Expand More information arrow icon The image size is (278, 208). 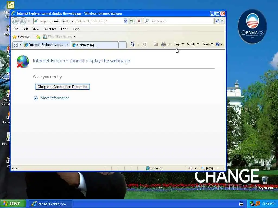point(36,98)
